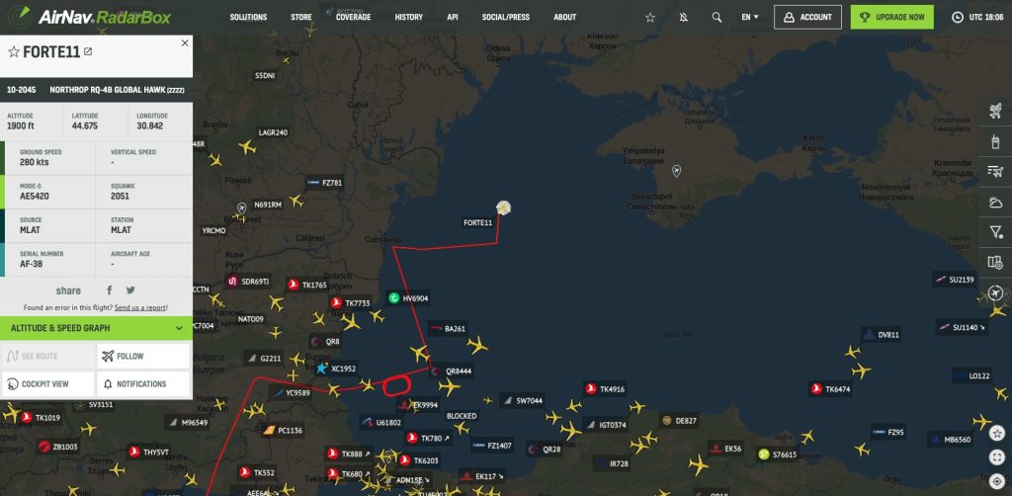
Task: Open the Social/Press menu item
Action: pos(506,18)
